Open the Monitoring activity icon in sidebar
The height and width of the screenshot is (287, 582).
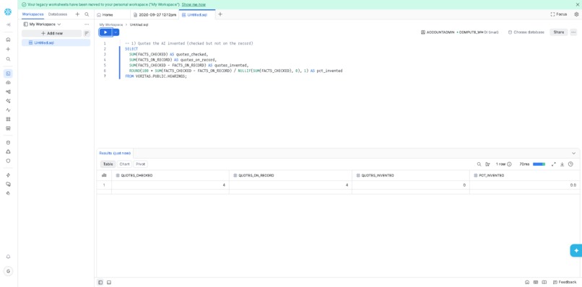[x=8, y=110]
